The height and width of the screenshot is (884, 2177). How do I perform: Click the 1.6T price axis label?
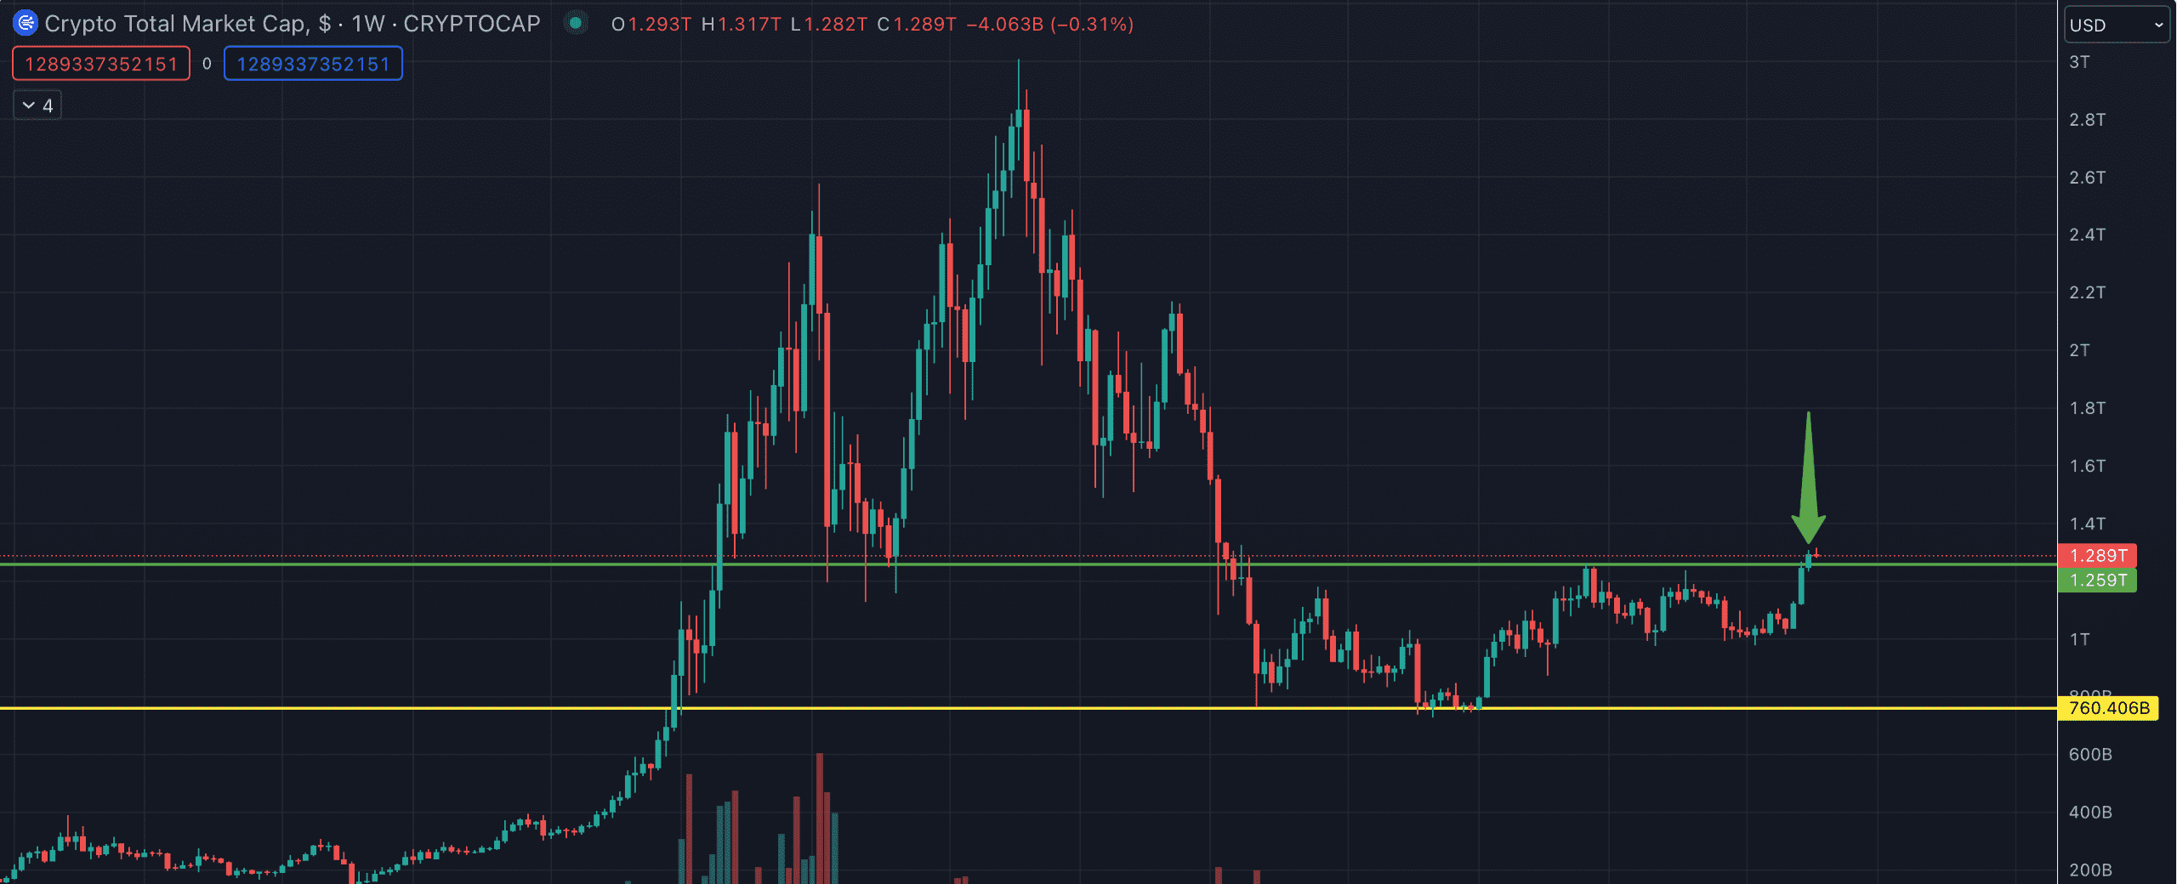(x=2087, y=466)
